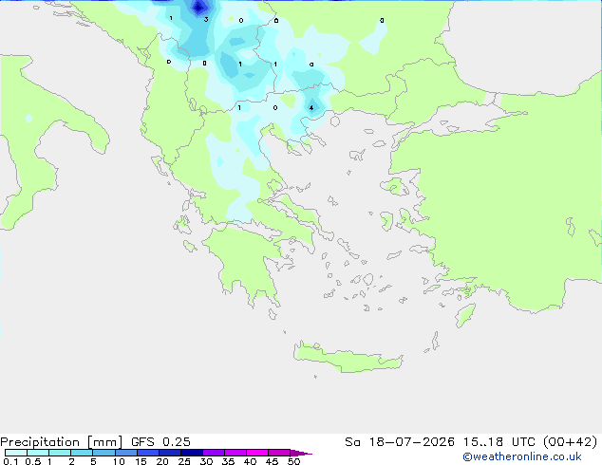Click the "Precipitation [mm]" title text

click(x=61, y=442)
